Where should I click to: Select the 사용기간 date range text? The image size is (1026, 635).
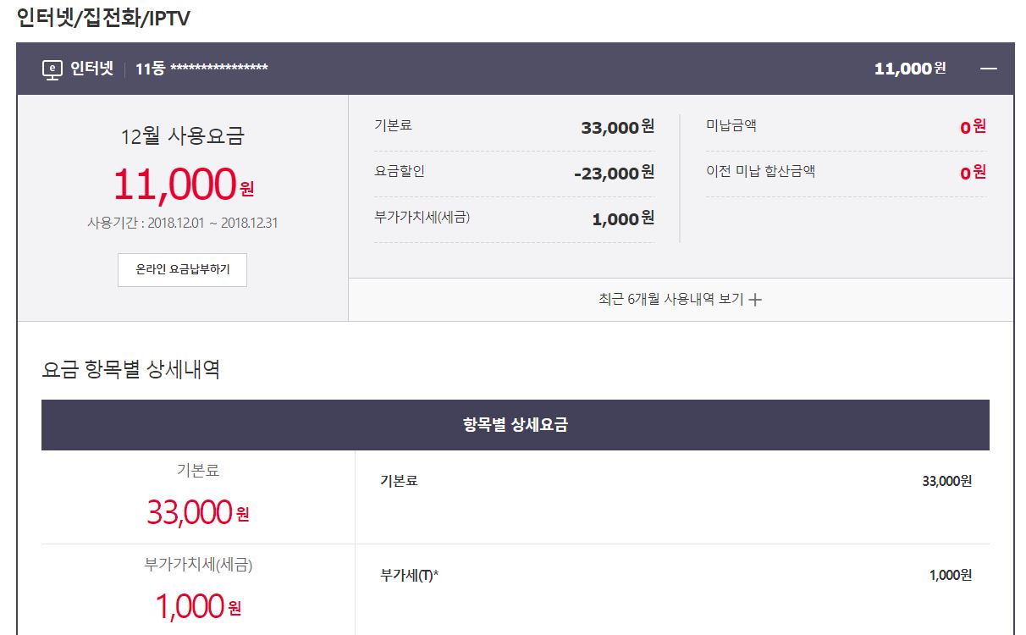pos(183,224)
